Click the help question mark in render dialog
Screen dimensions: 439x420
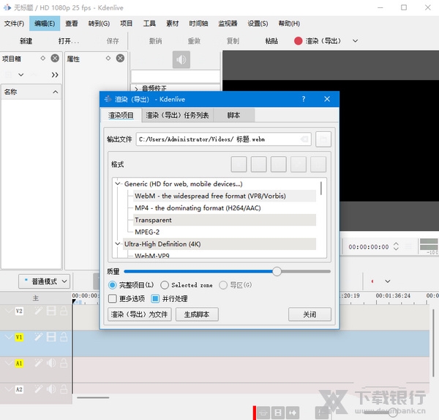[304, 99]
